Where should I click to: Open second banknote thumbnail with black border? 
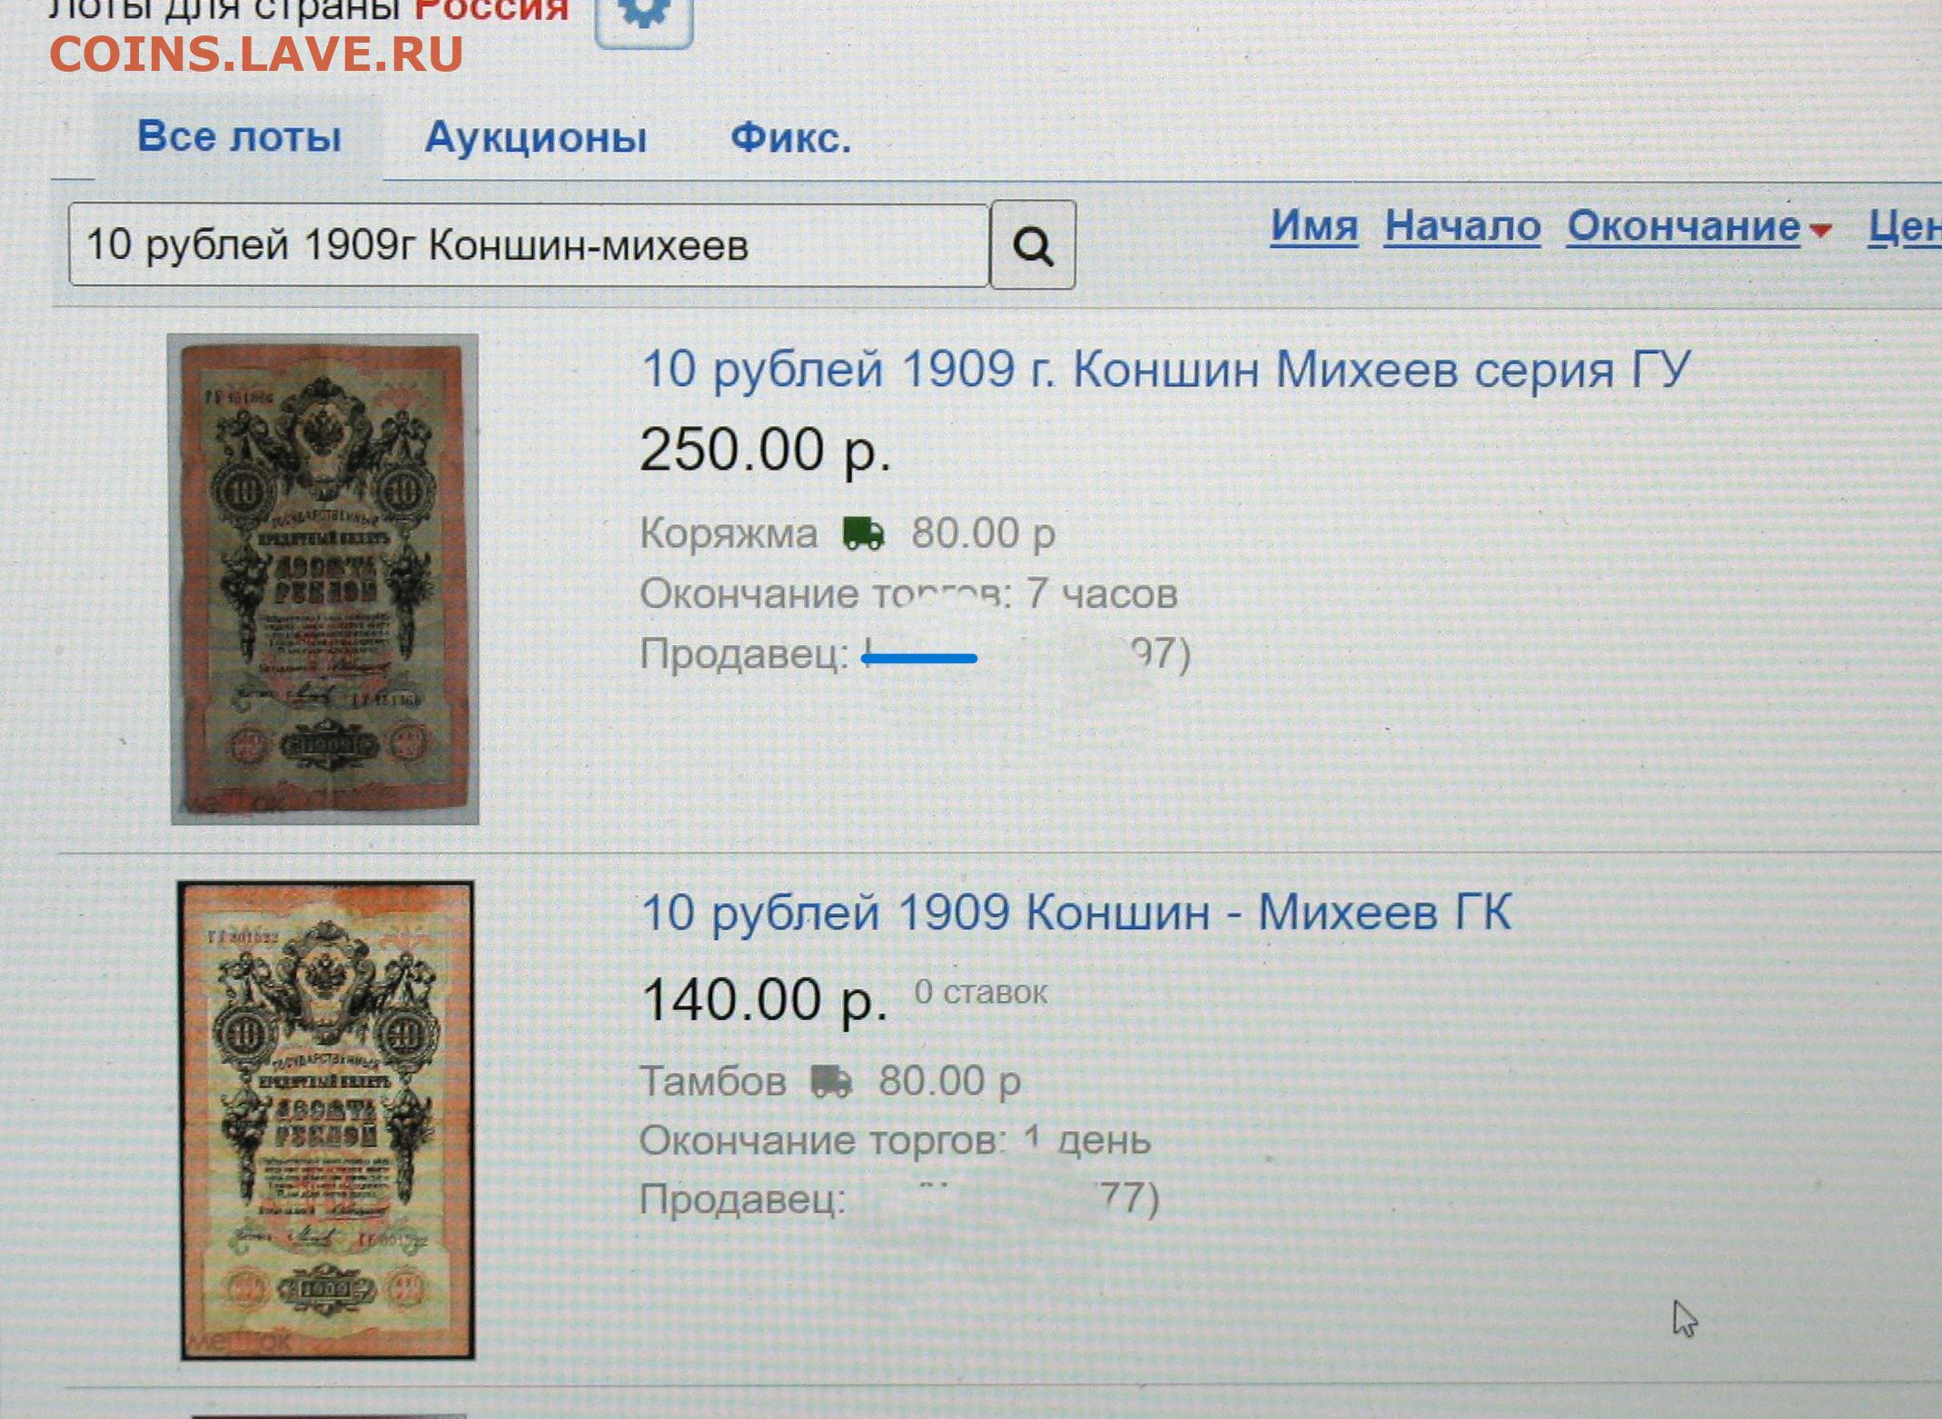pos(326,1120)
